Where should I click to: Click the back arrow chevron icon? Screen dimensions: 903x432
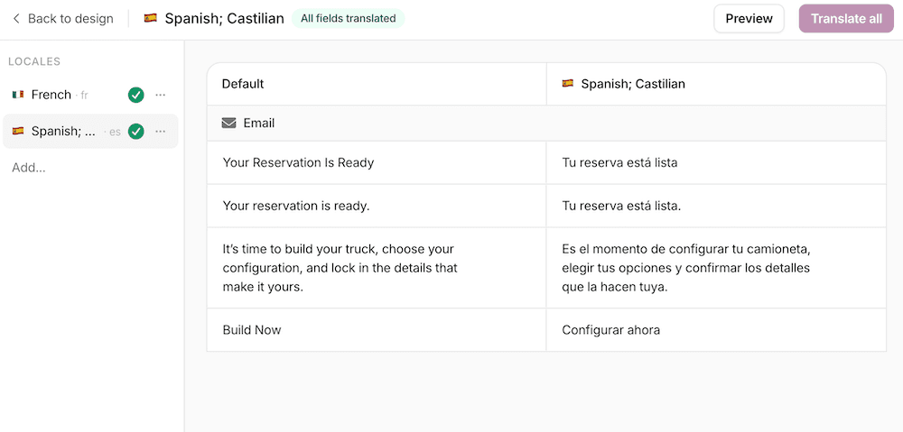16,18
